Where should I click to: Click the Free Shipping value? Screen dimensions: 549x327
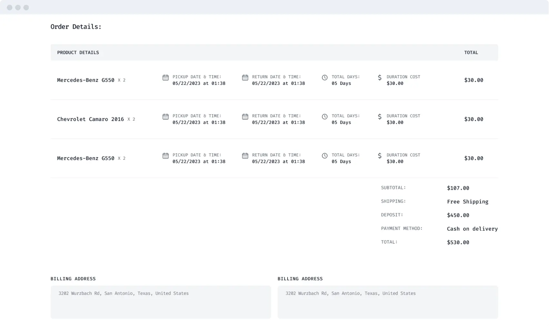pyautogui.click(x=467, y=202)
